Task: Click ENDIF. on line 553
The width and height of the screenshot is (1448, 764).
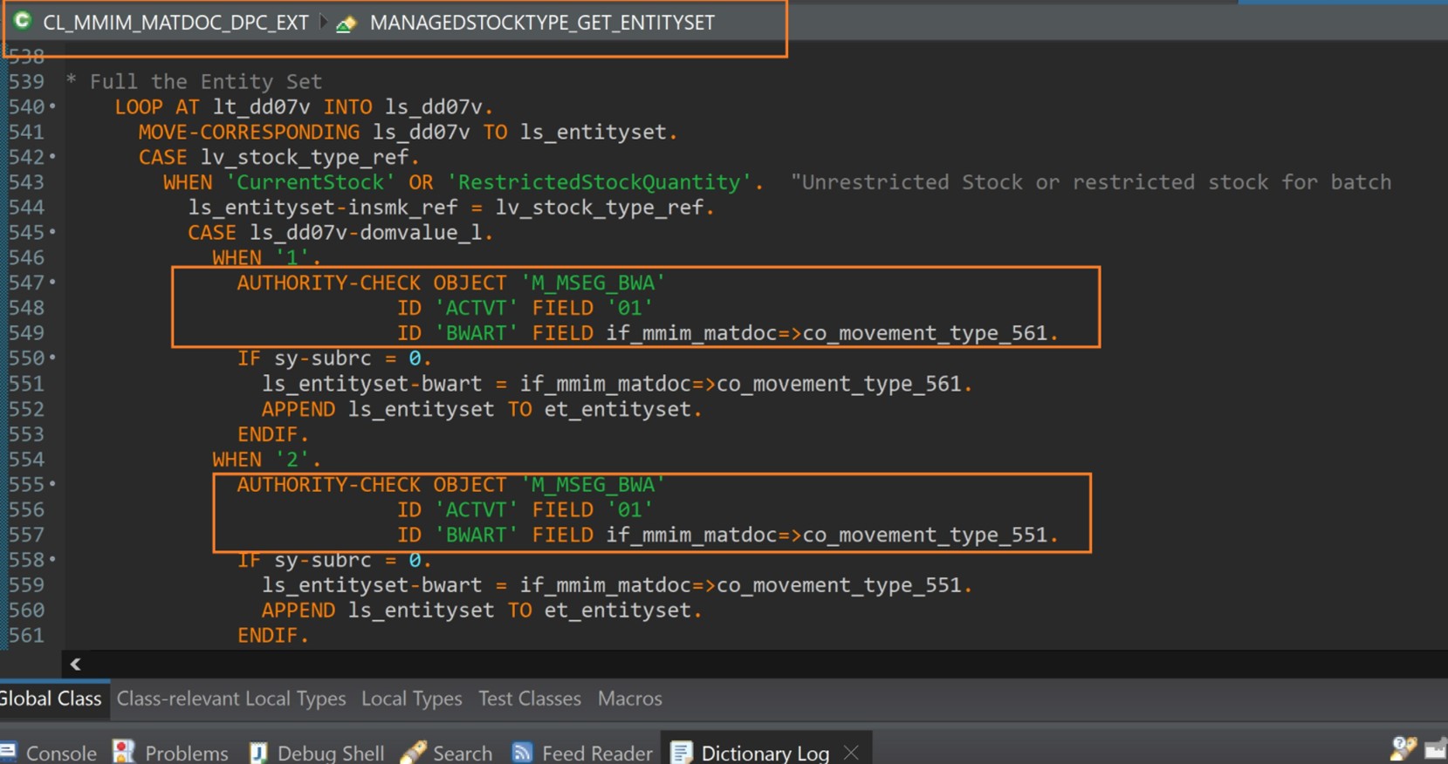Action: click(x=272, y=434)
